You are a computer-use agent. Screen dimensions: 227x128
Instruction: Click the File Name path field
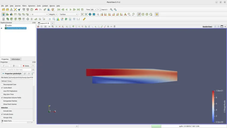tap(21, 78)
